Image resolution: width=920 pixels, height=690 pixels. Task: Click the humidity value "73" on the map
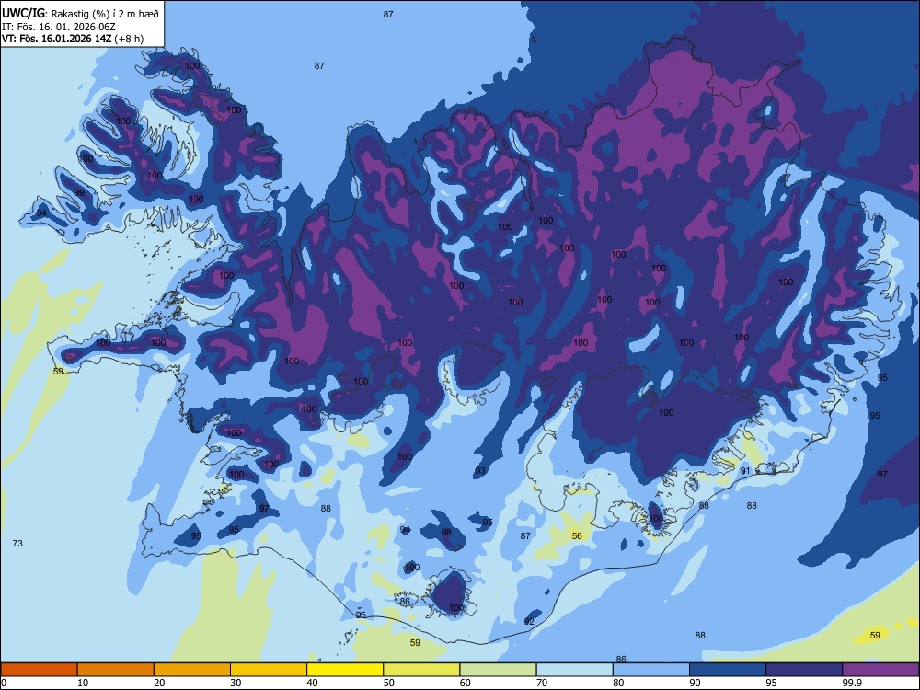17,544
